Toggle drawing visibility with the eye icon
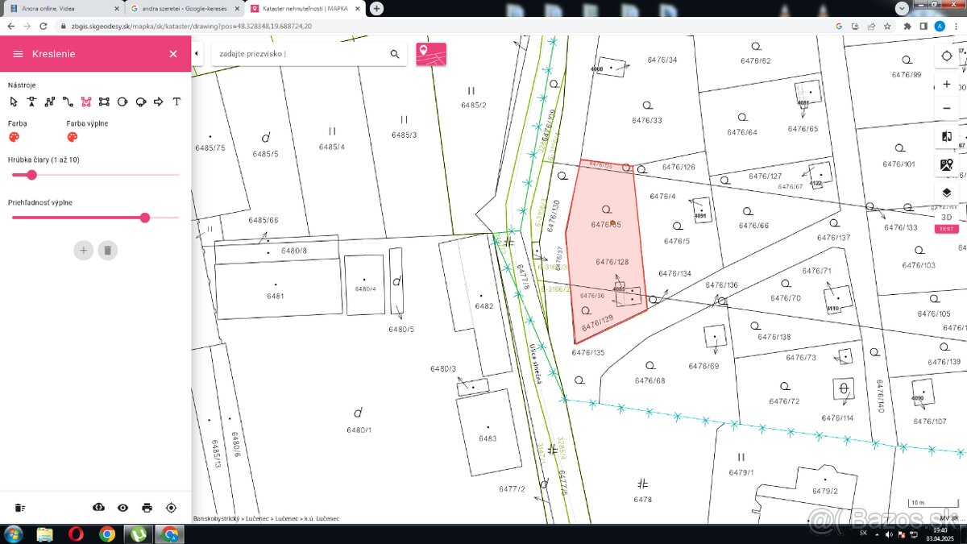 click(122, 508)
